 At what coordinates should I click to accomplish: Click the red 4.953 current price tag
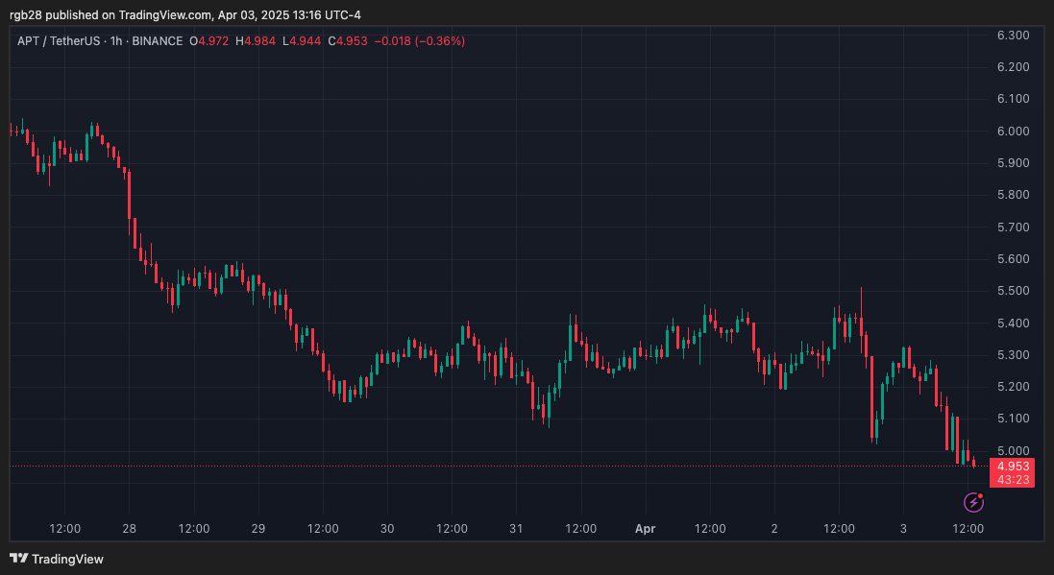(x=1012, y=466)
